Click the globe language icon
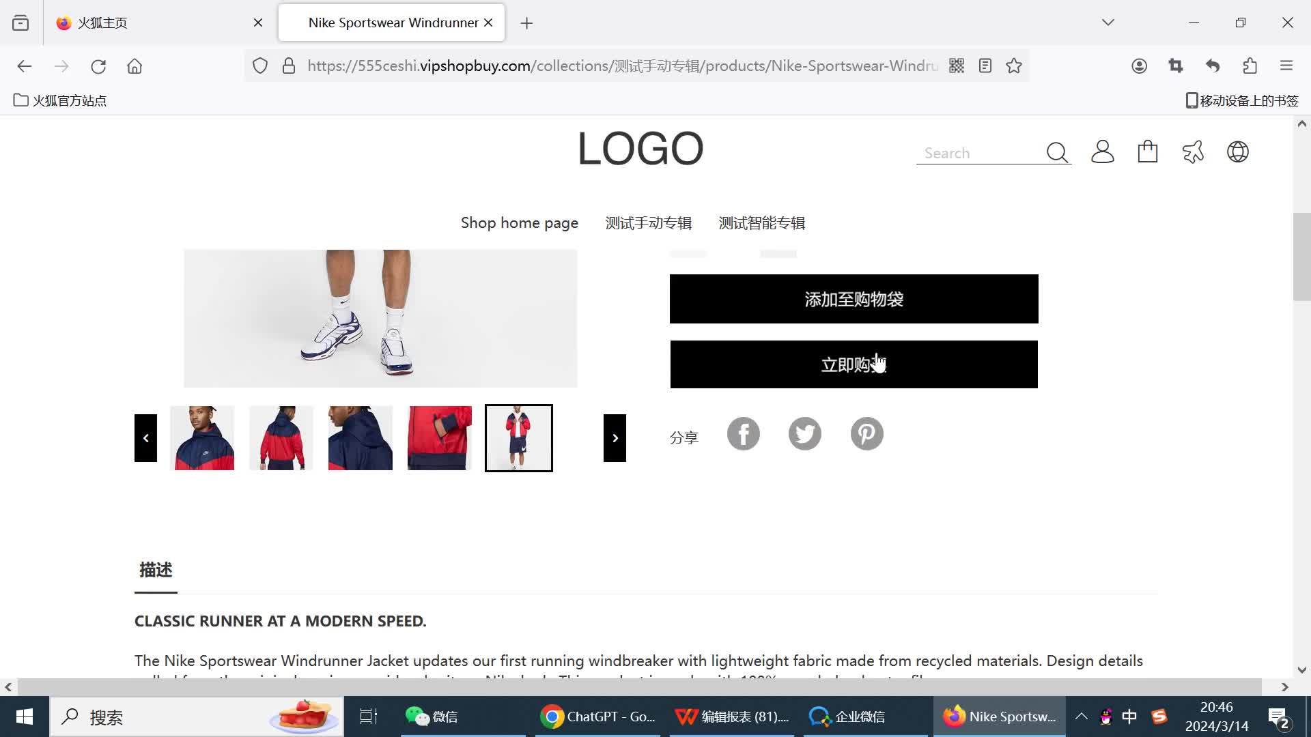 tap(1237, 151)
